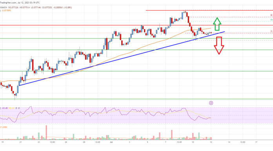Click the purple lightning event marker icon
273x151 pixels.
tap(211, 103)
